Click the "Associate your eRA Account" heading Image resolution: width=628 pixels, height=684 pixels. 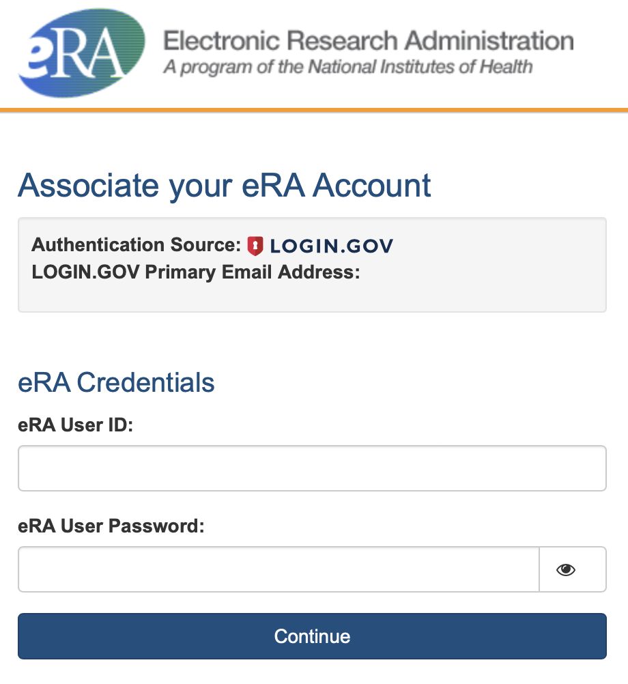[x=225, y=186]
